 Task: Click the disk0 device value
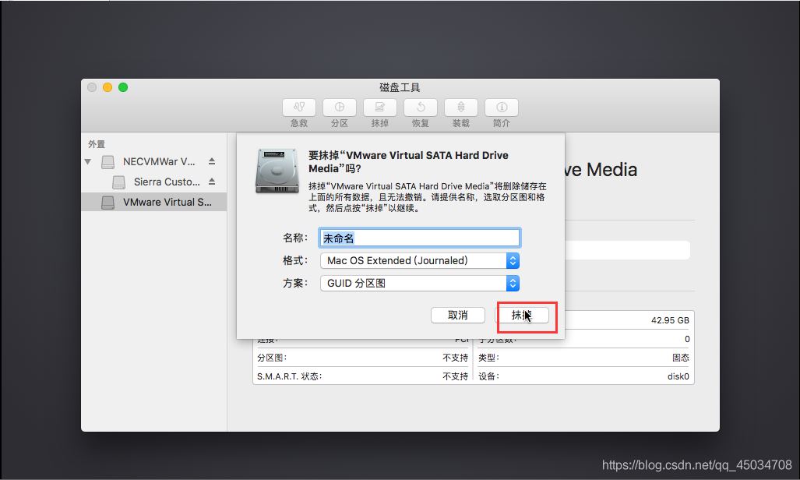(x=678, y=376)
